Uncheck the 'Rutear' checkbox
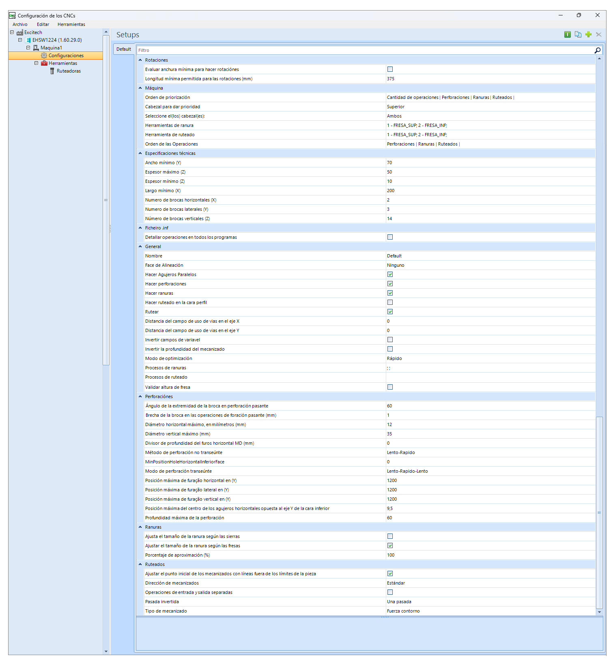The width and height of the screenshot is (613, 662). coord(390,312)
